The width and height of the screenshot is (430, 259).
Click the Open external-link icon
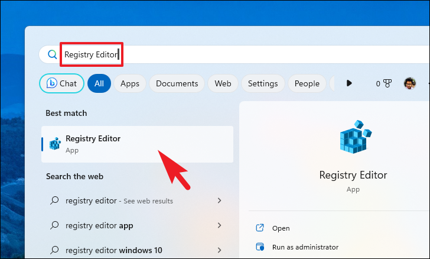point(260,228)
